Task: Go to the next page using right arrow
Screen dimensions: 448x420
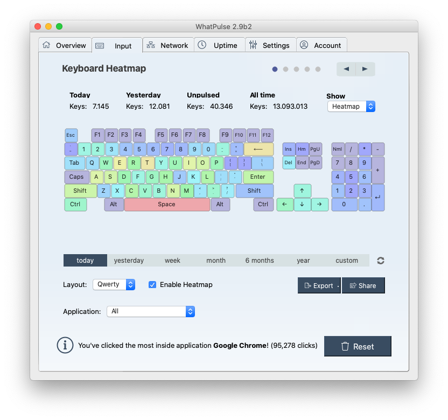Action: point(365,69)
